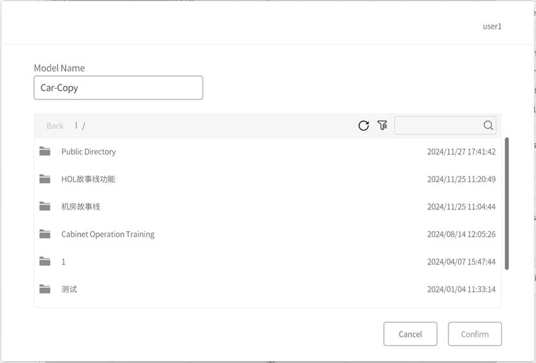
Task: Click the Model Name text field
Action: (x=118, y=88)
